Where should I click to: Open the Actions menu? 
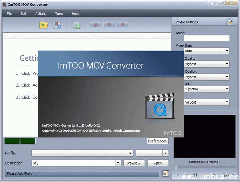click(x=40, y=14)
